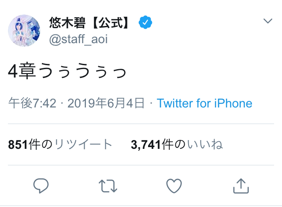Click the blue verified badge
This screenshot has width=282, height=207.
(145, 22)
